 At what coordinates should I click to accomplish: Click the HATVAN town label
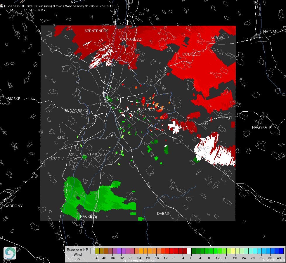coord(270,31)
